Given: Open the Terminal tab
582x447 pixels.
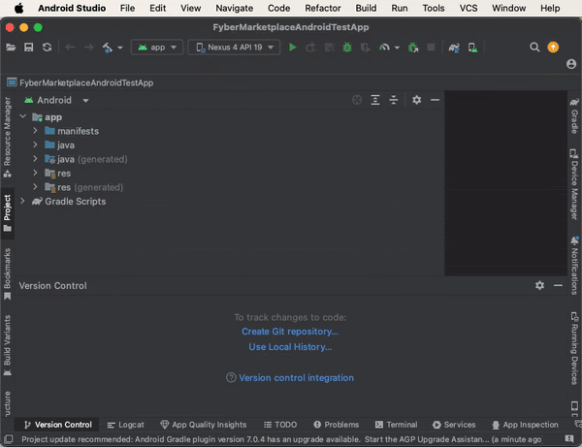Looking at the screenshot, I should click(396, 425).
